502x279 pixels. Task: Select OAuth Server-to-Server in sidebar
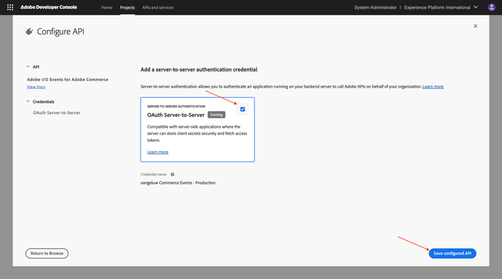point(57,112)
